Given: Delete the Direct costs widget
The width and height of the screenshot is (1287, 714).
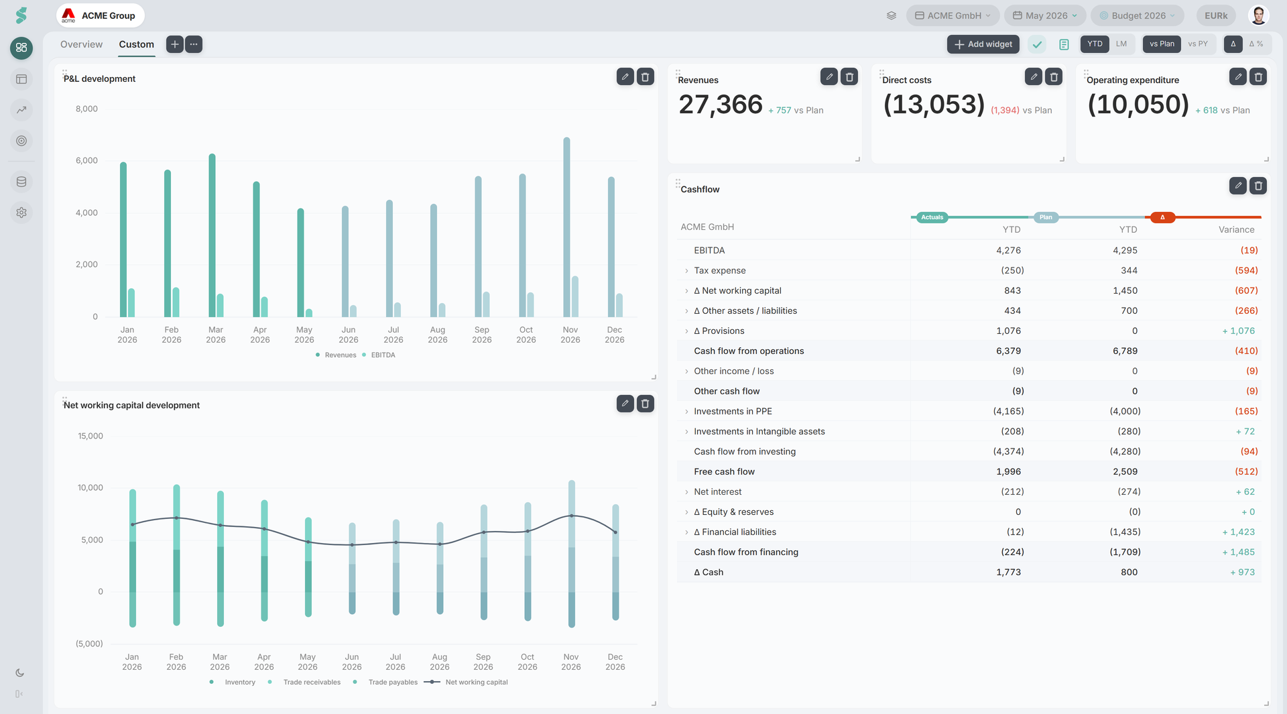Looking at the screenshot, I should click(x=1054, y=76).
